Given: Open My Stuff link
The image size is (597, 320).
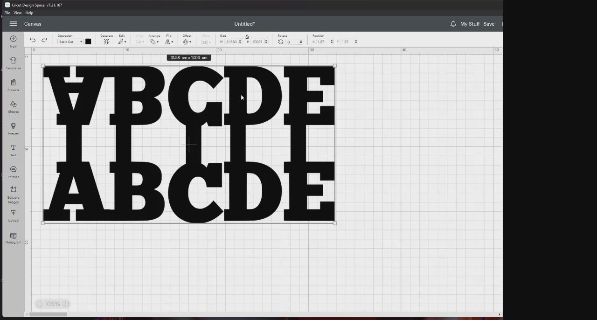Looking at the screenshot, I should click(470, 24).
